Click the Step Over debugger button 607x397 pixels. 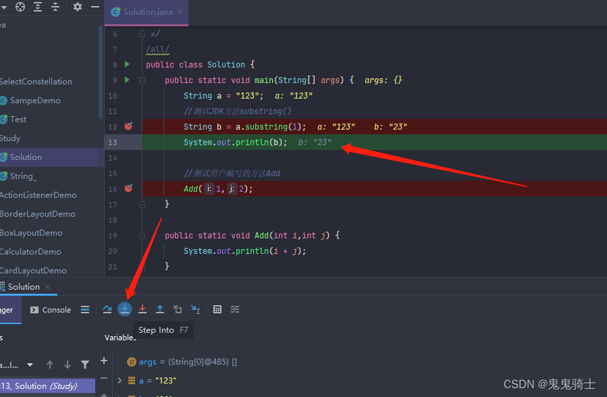tap(107, 309)
